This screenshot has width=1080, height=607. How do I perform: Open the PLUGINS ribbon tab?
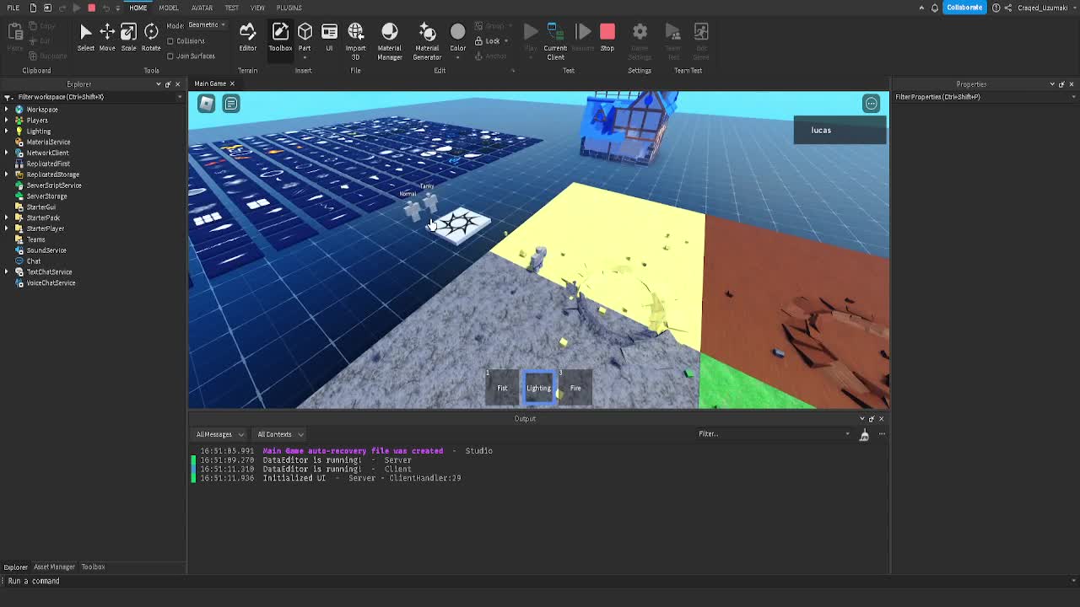[289, 8]
